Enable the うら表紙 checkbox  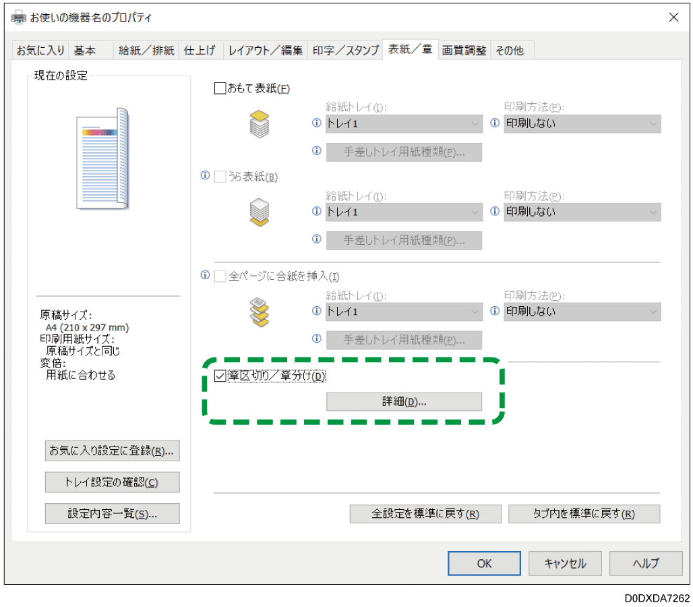[220, 176]
